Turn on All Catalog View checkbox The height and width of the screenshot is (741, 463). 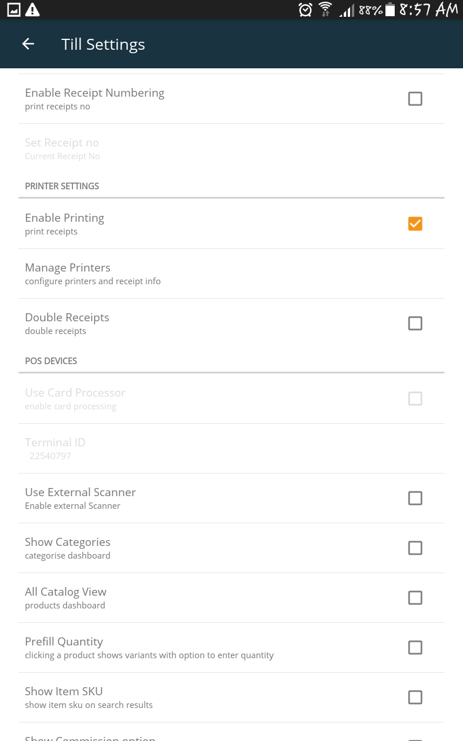click(415, 598)
